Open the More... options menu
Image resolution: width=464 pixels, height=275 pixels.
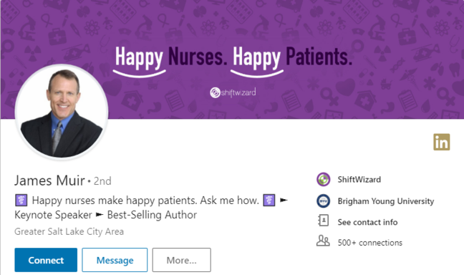coord(181,260)
